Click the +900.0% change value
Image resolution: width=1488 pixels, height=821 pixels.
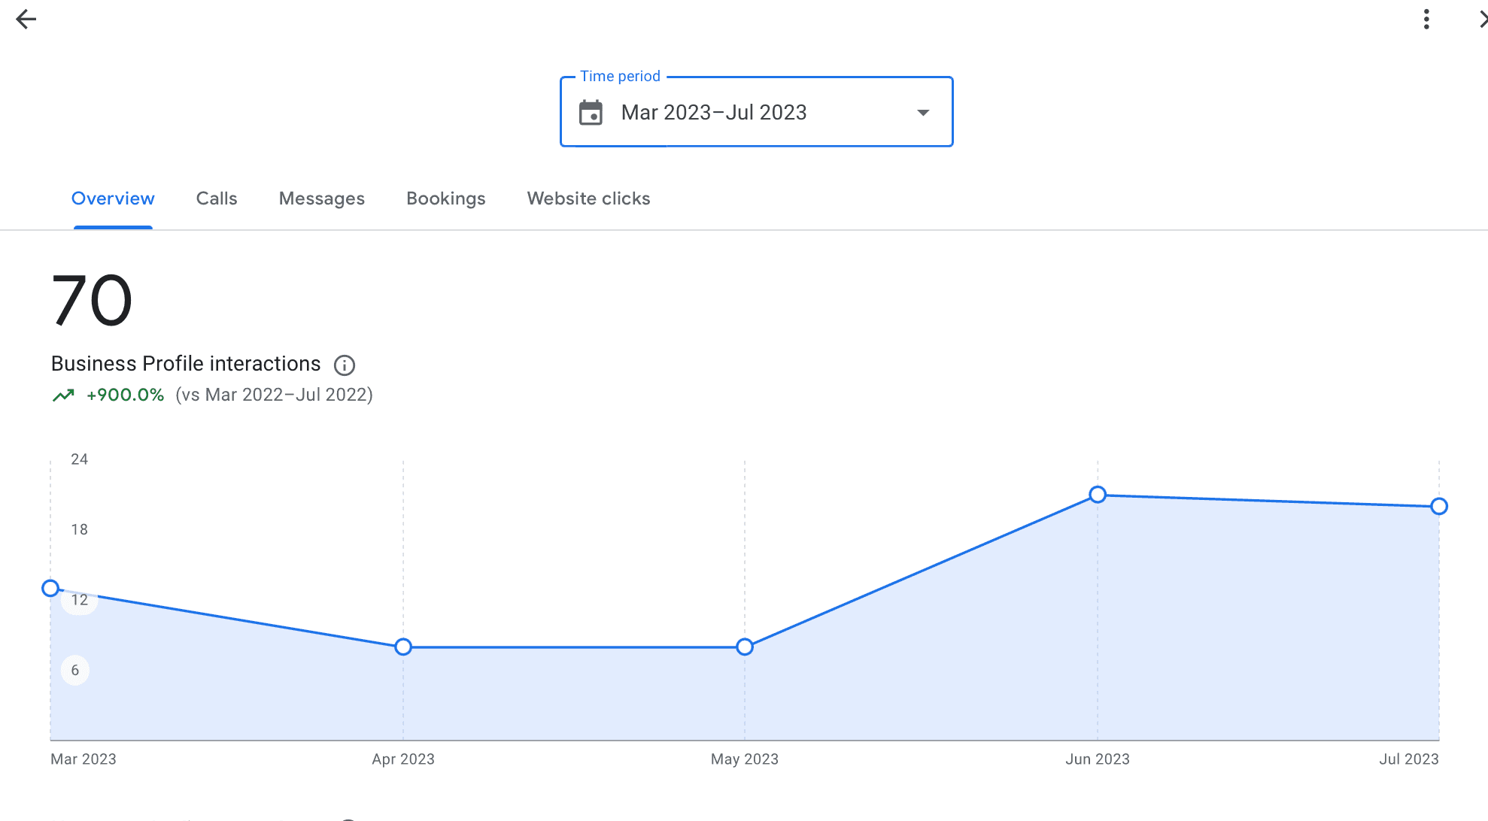point(125,395)
